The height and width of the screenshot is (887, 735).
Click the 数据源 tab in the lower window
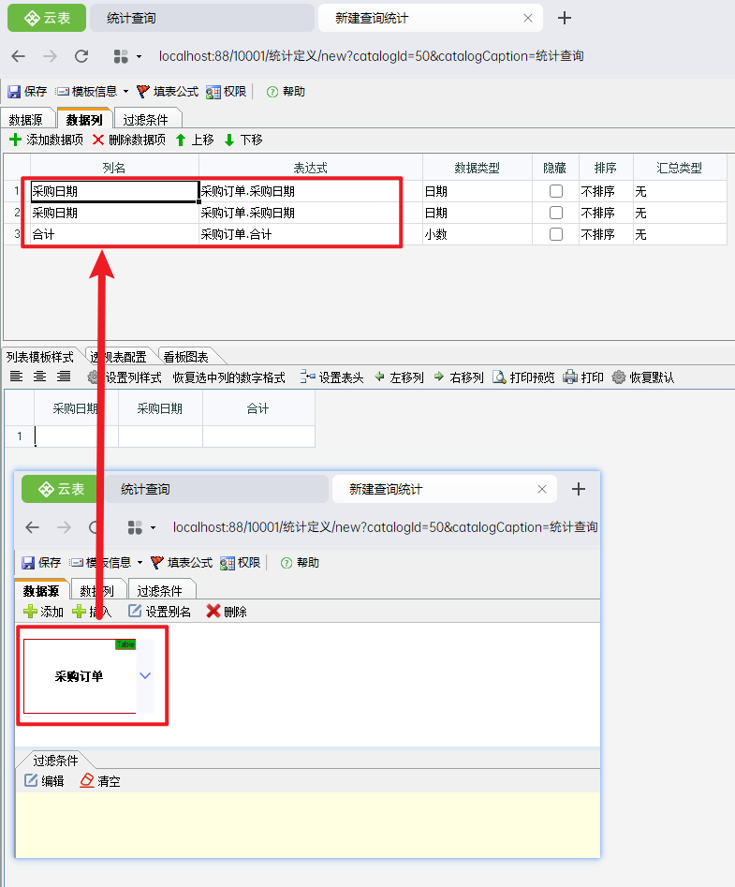click(41, 591)
